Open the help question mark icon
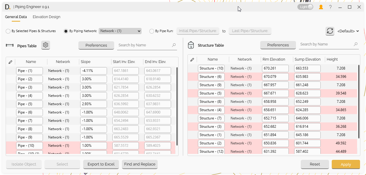 pyautogui.click(x=330, y=7)
